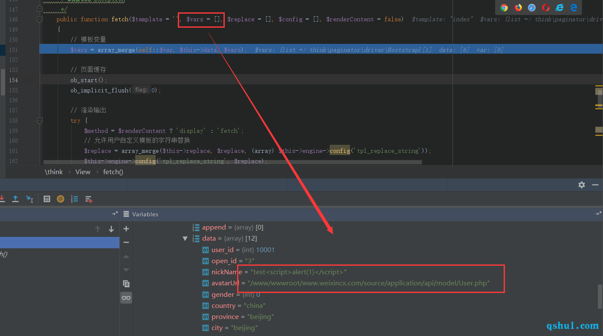
Task: Click the Variables panel vertical scrollbar
Action: (x=600, y=296)
